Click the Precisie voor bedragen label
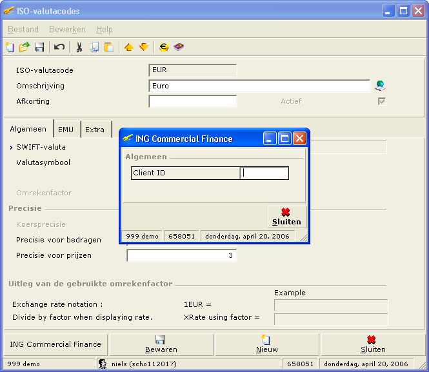Viewport: 429px width, 372px height. (59, 240)
